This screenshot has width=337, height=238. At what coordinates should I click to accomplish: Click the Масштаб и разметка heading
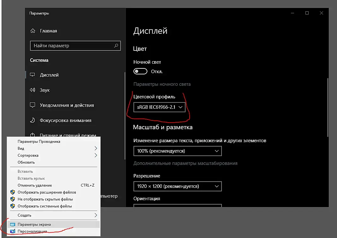coord(163,127)
